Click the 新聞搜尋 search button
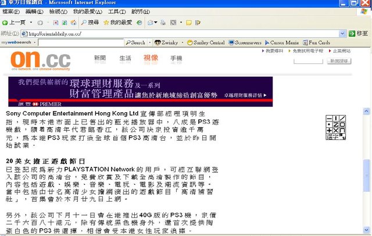Image resolution: width=372 pixels, height=236 pixels. coord(339,61)
